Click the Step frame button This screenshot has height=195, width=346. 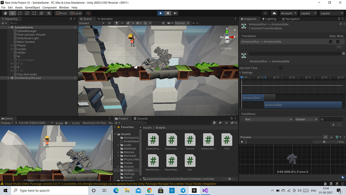tap(175, 13)
